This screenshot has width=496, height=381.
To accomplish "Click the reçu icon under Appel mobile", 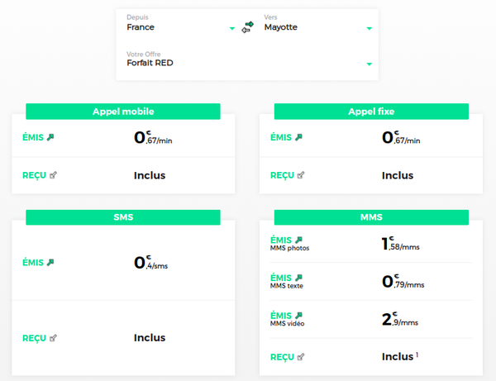I will click(54, 175).
